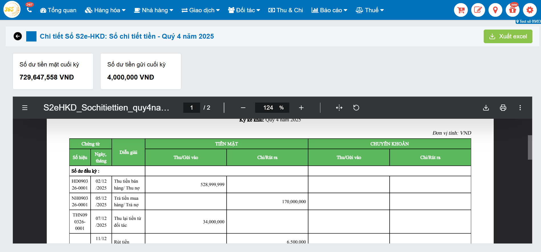Expand the Hàng hóa dropdown menu
Screen dimensions: 541x252
[x=105, y=10]
